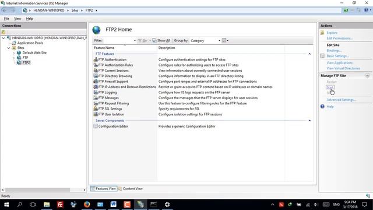Click the toolbar help icon at top right

(367, 10)
